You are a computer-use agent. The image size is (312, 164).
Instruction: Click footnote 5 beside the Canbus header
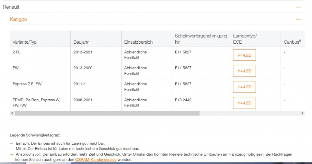(x=300, y=41)
